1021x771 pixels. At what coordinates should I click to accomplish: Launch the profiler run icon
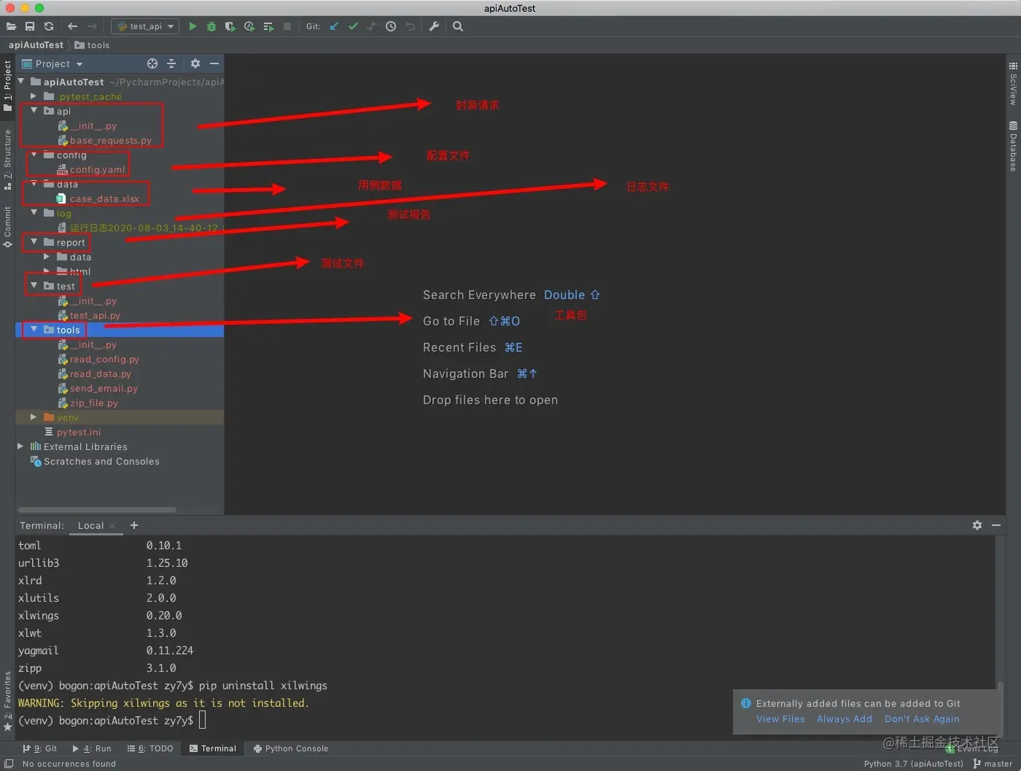click(249, 26)
